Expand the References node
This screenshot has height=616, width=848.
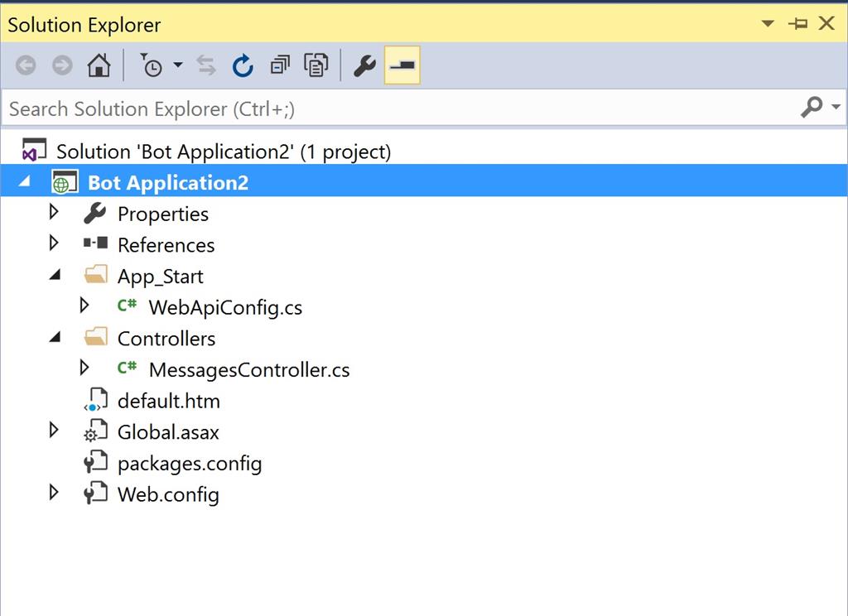click(55, 244)
